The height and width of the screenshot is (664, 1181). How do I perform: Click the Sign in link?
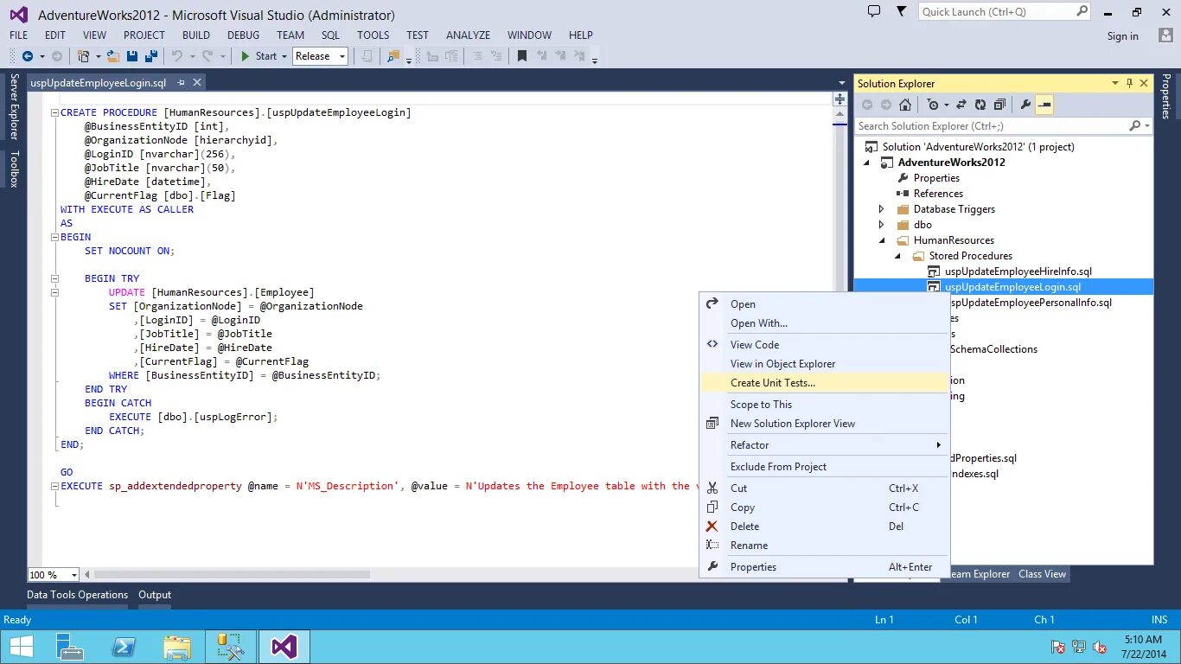pos(1122,36)
